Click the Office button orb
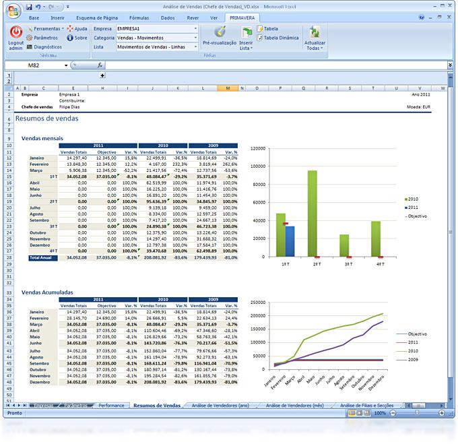This screenshot has height=444, width=458. [13, 11]
